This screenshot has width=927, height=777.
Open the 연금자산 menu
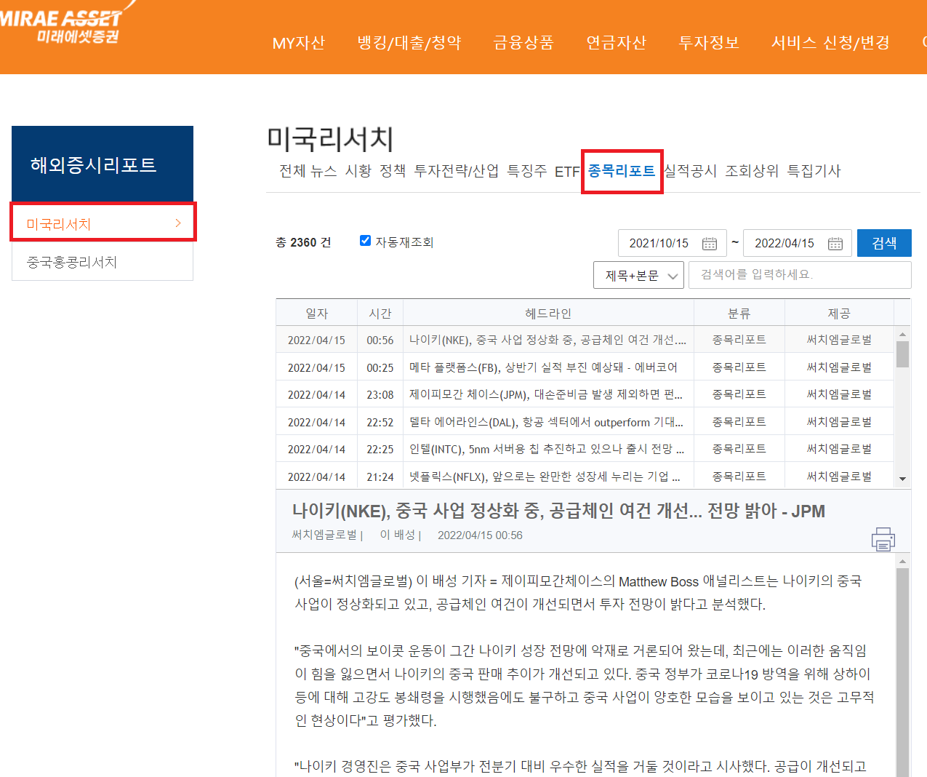(616, 43)
